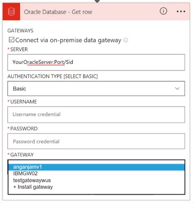Open the Basic authentication type combo box
Screen dimensions: 193x203
96,89
